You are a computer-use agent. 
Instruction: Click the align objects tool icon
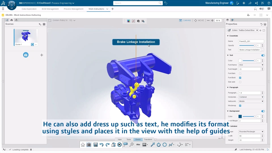[x=187, y=144]
